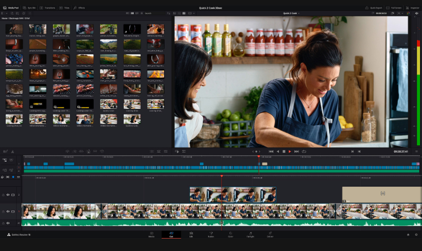Viewport: 422px width, 251px height.
Task: Select the beige title clip on track 2
Action: pyautogui.click(x=382, y=195)
